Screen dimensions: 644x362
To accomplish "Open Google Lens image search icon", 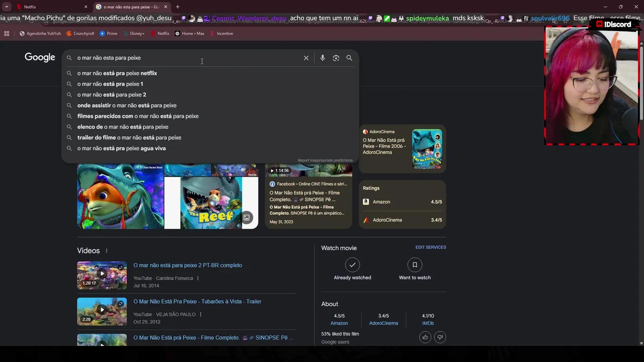I will click(x=336, y=58).
